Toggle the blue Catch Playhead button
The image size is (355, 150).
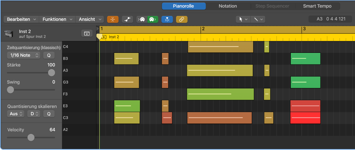point(167,19)
